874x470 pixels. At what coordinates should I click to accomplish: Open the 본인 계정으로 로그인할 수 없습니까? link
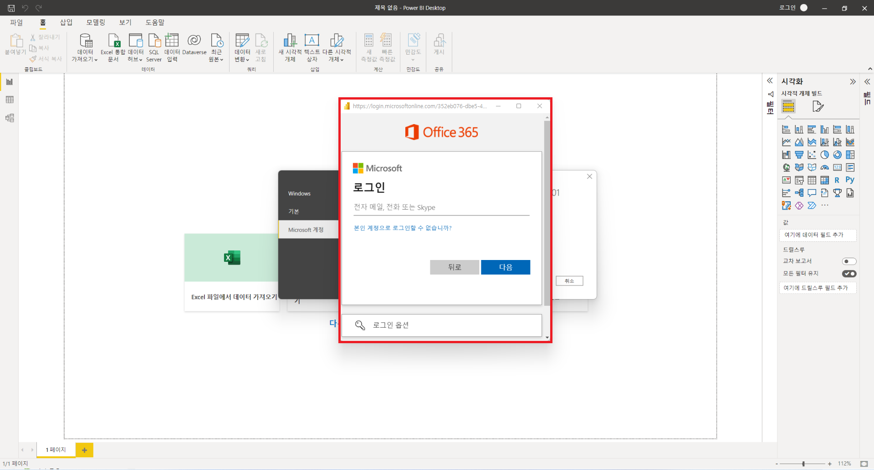pos(403,228)
